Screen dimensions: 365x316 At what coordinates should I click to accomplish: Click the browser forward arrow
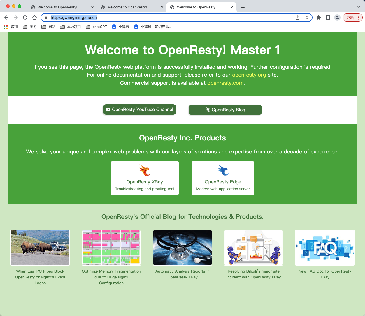pyautogui.click(x=16, y=17)
